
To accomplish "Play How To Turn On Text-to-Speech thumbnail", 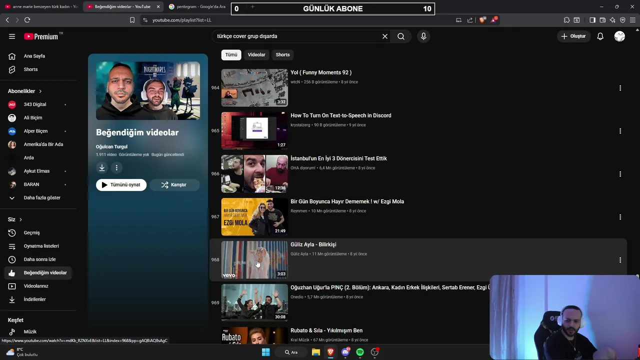I will coord(254,131).
